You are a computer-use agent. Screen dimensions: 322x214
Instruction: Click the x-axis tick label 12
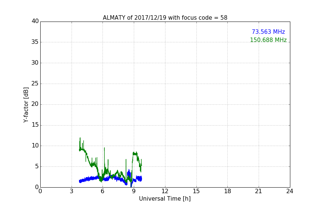click(165, 191)
